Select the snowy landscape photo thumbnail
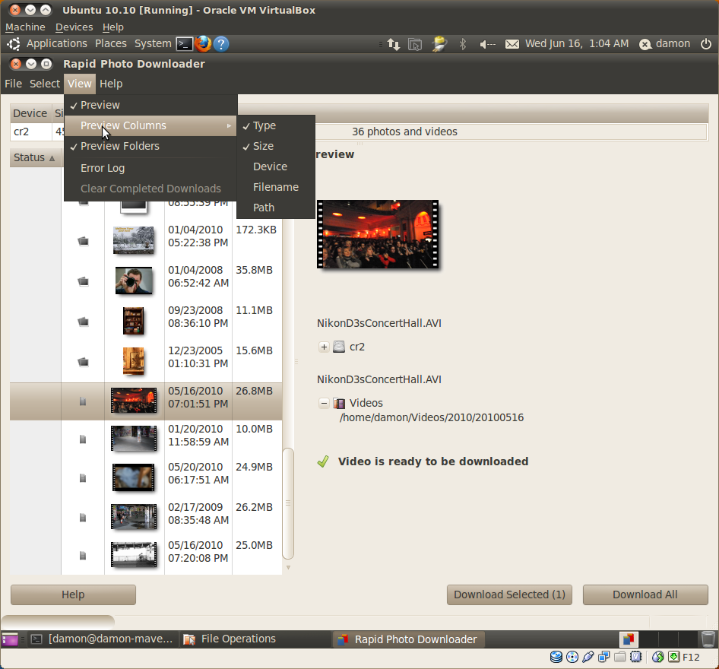 coord(133,240)
